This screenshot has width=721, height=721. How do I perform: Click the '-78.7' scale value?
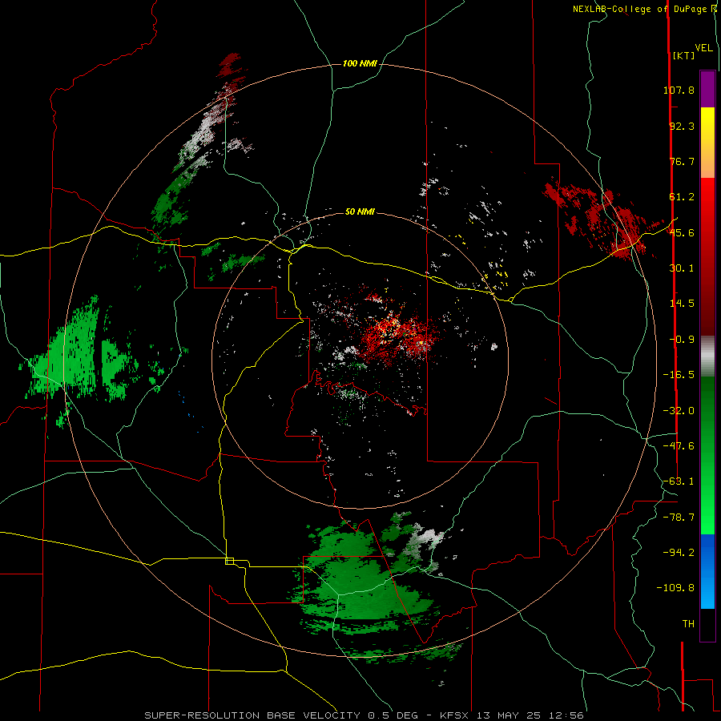(679, 518)
